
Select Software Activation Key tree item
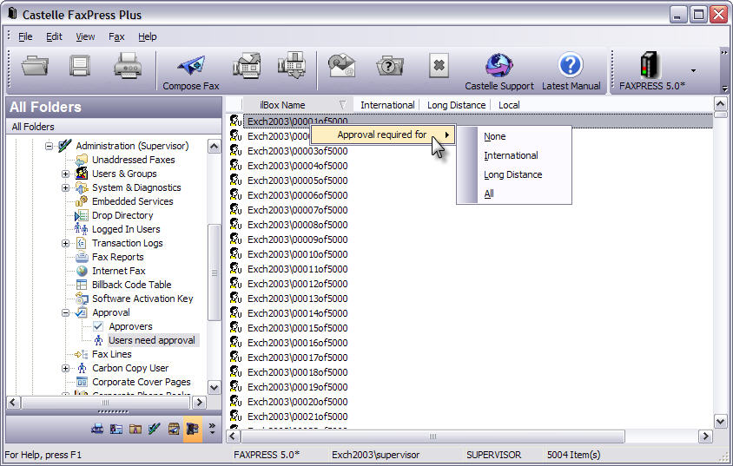[142, 299]
